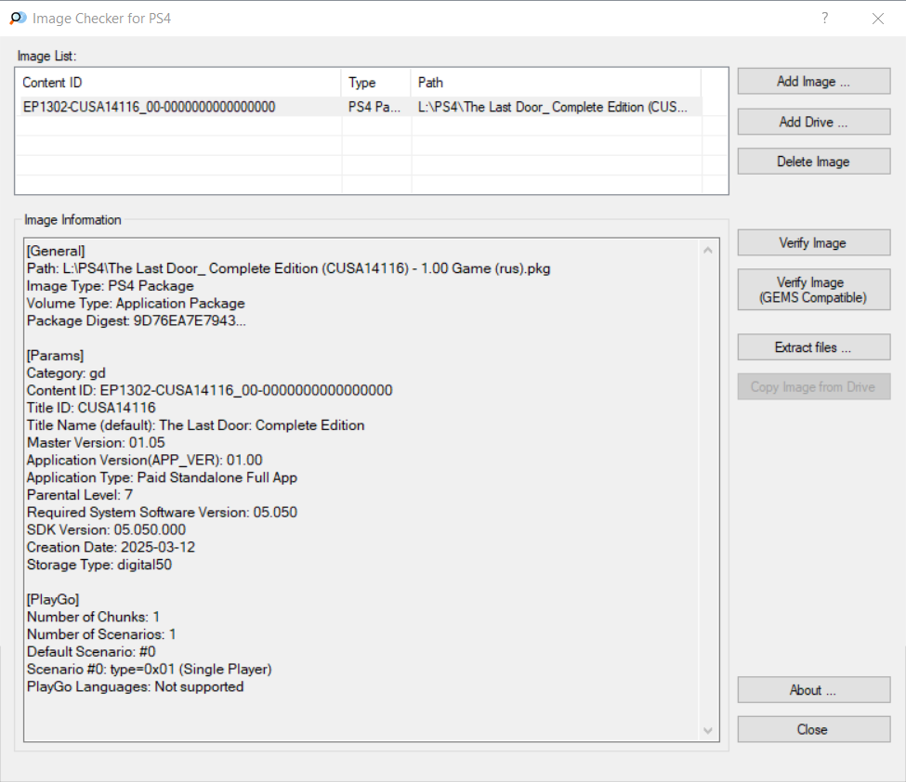Sort by the Type column header

point(376,83)
